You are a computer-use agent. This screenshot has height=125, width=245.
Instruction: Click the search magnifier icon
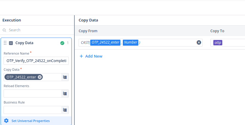(x=4, y=30)
